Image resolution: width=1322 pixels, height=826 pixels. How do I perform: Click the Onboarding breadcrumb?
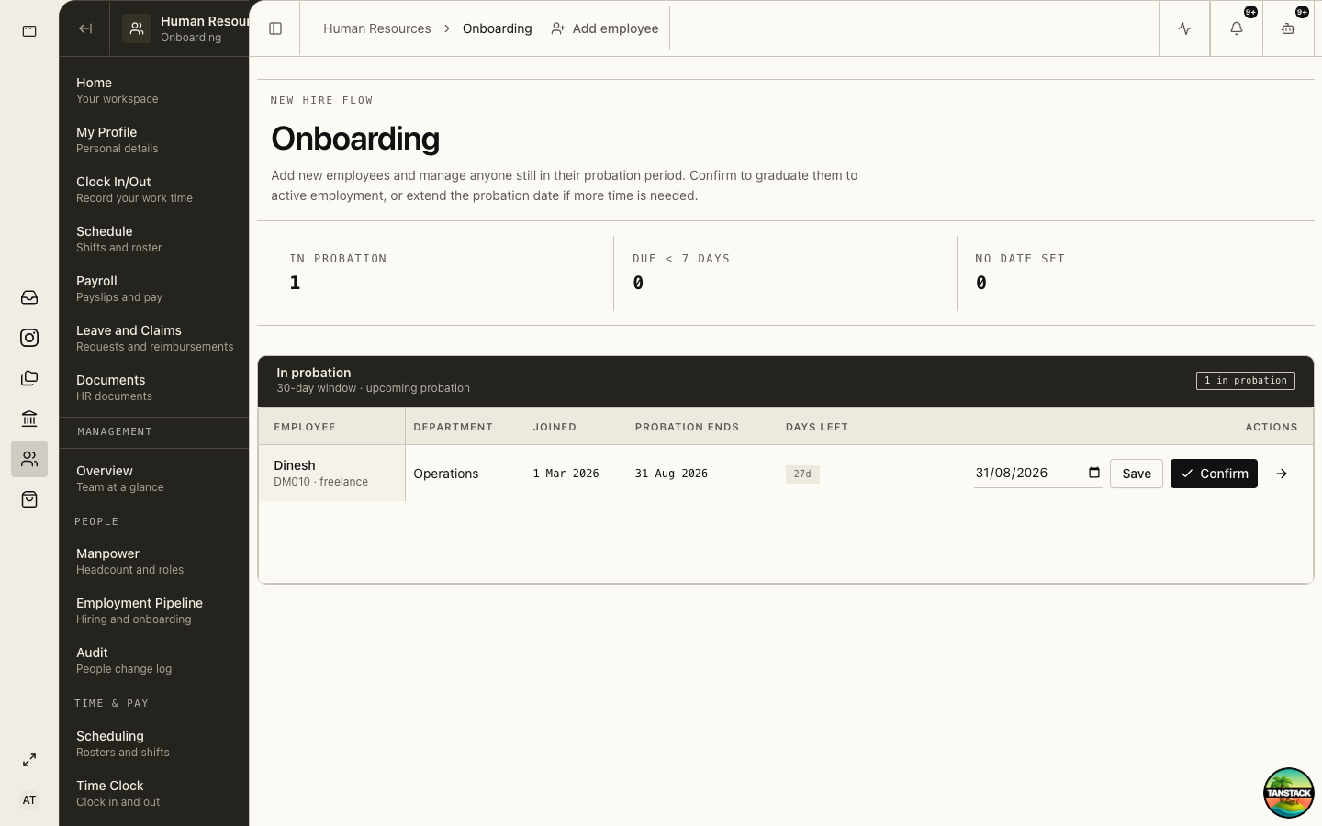[x=498, y=28]
